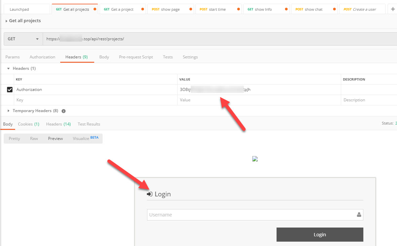Click the plus icon to add new tab
This screenshot has height=246, width=397.
pos(393,9)
